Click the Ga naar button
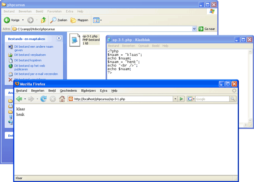254x182 pixels. (207, 29)
